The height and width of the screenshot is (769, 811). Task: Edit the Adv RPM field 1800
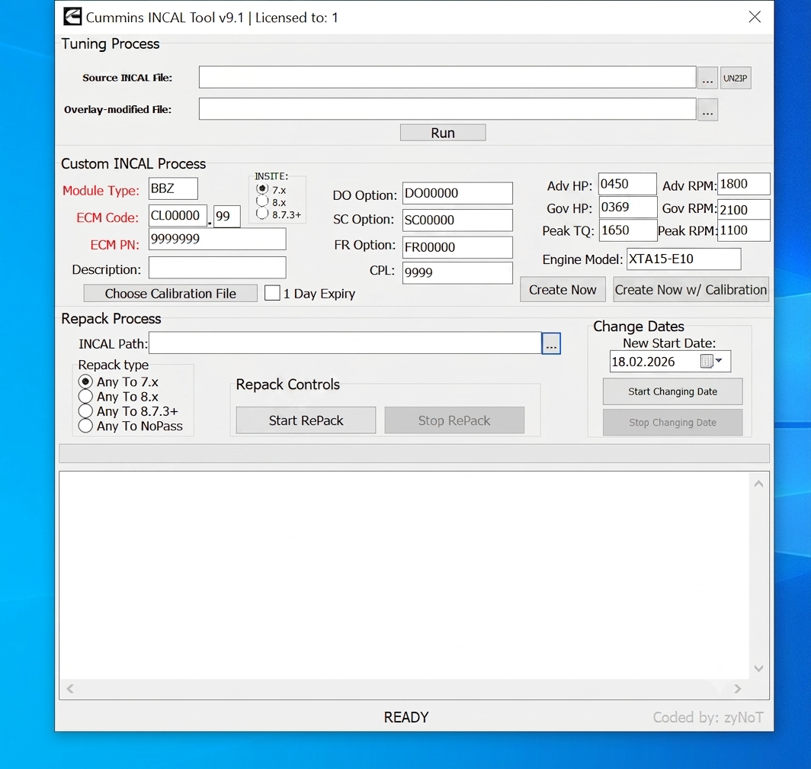[744, 184]
